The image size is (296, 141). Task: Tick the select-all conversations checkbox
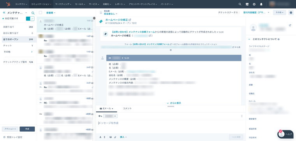point(41,12)
